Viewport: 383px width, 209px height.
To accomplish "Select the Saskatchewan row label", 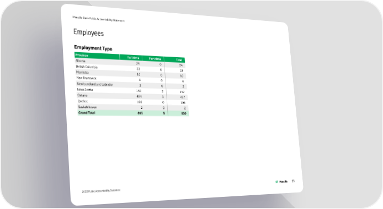I will (87, 107).
